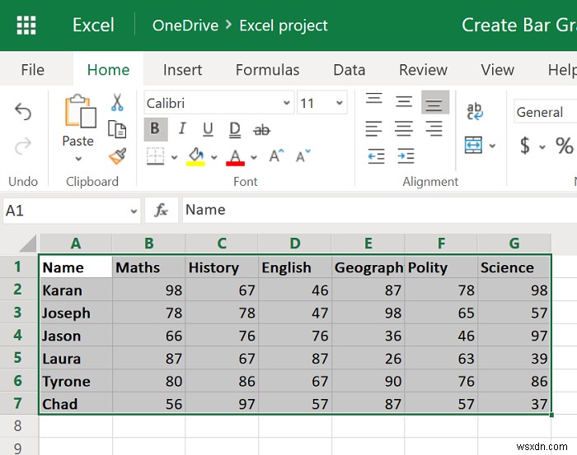577x455 pixels.
Task: Expand the Name Box A1 dropdown
Action: (134, 211)
